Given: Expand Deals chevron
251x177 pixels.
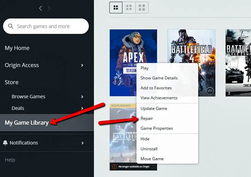Looking at the screenshot, I should (82, 108).
